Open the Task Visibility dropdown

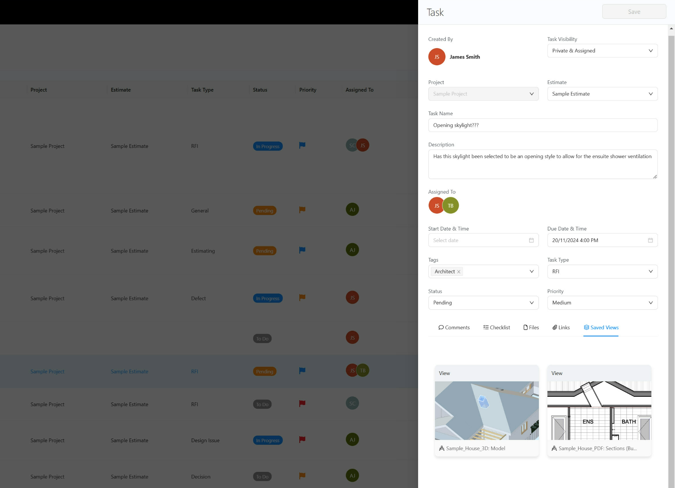click(x=602, y=51)
